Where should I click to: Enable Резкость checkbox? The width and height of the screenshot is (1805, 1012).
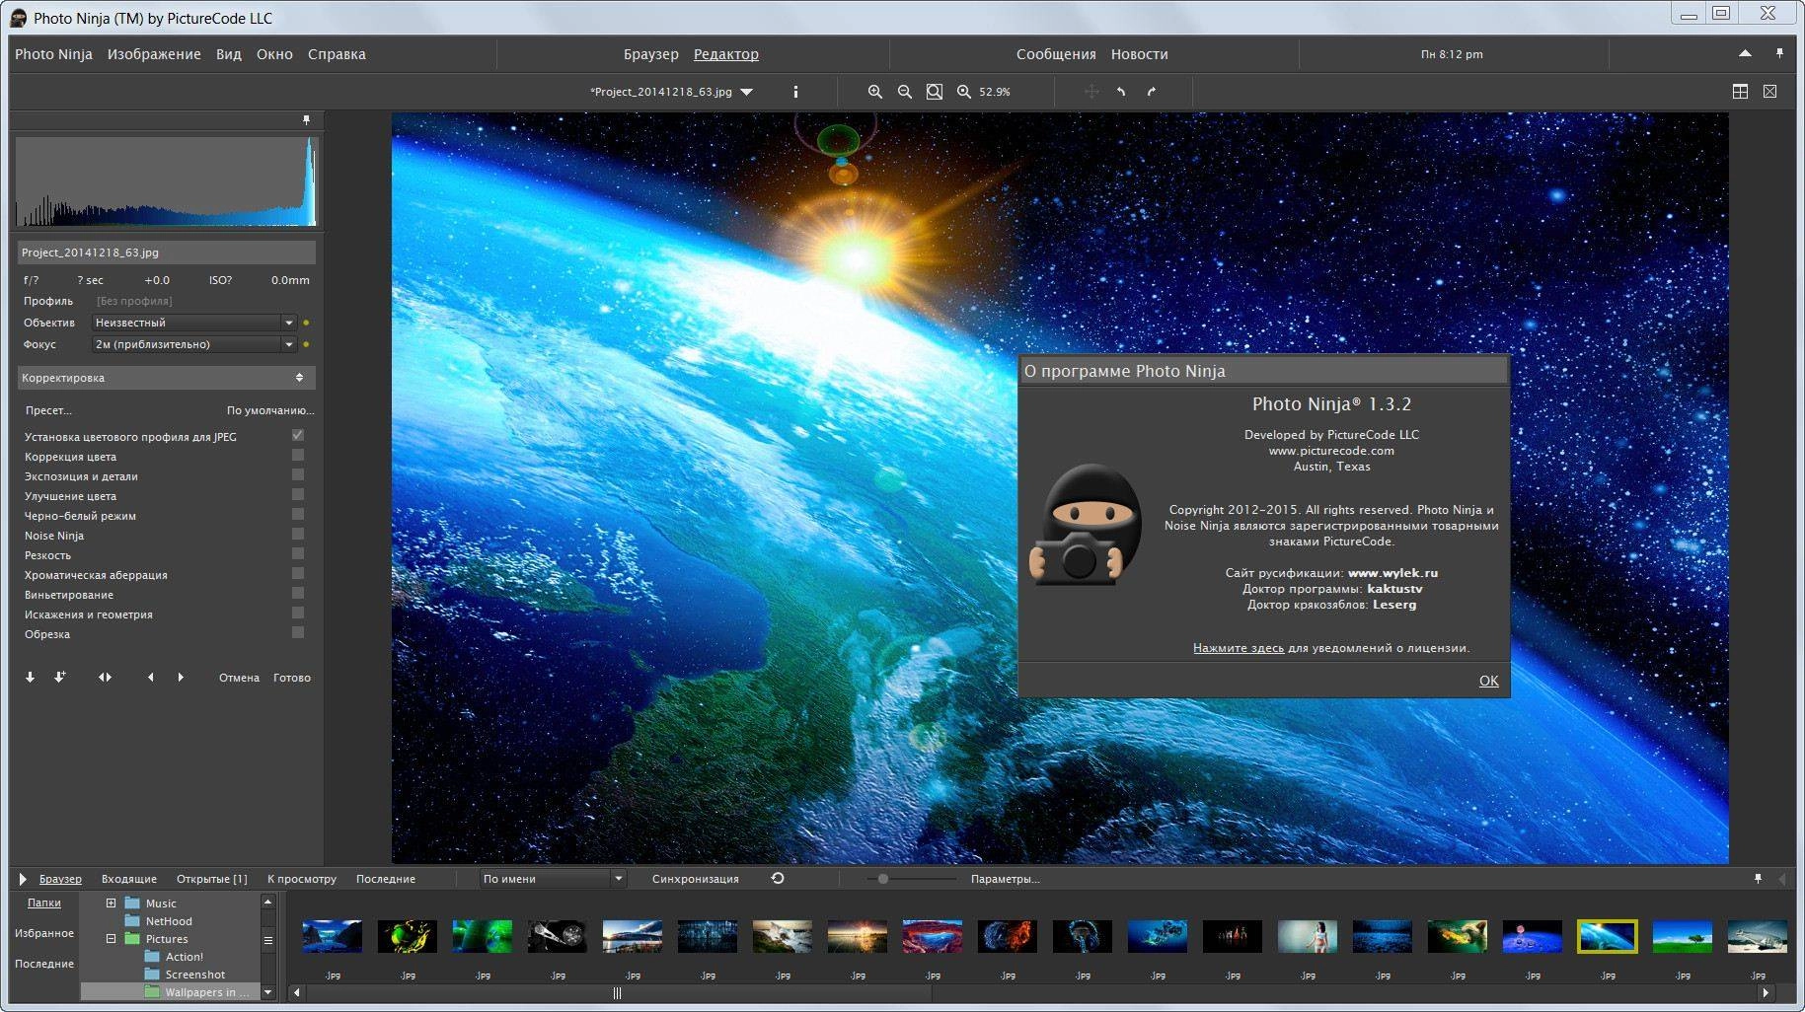point(298,554)
